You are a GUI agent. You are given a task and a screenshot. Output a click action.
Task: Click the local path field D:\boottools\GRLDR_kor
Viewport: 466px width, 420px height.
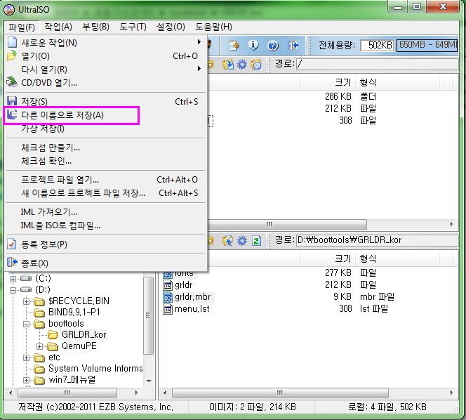pyautogui.click(x=377, y=239)
